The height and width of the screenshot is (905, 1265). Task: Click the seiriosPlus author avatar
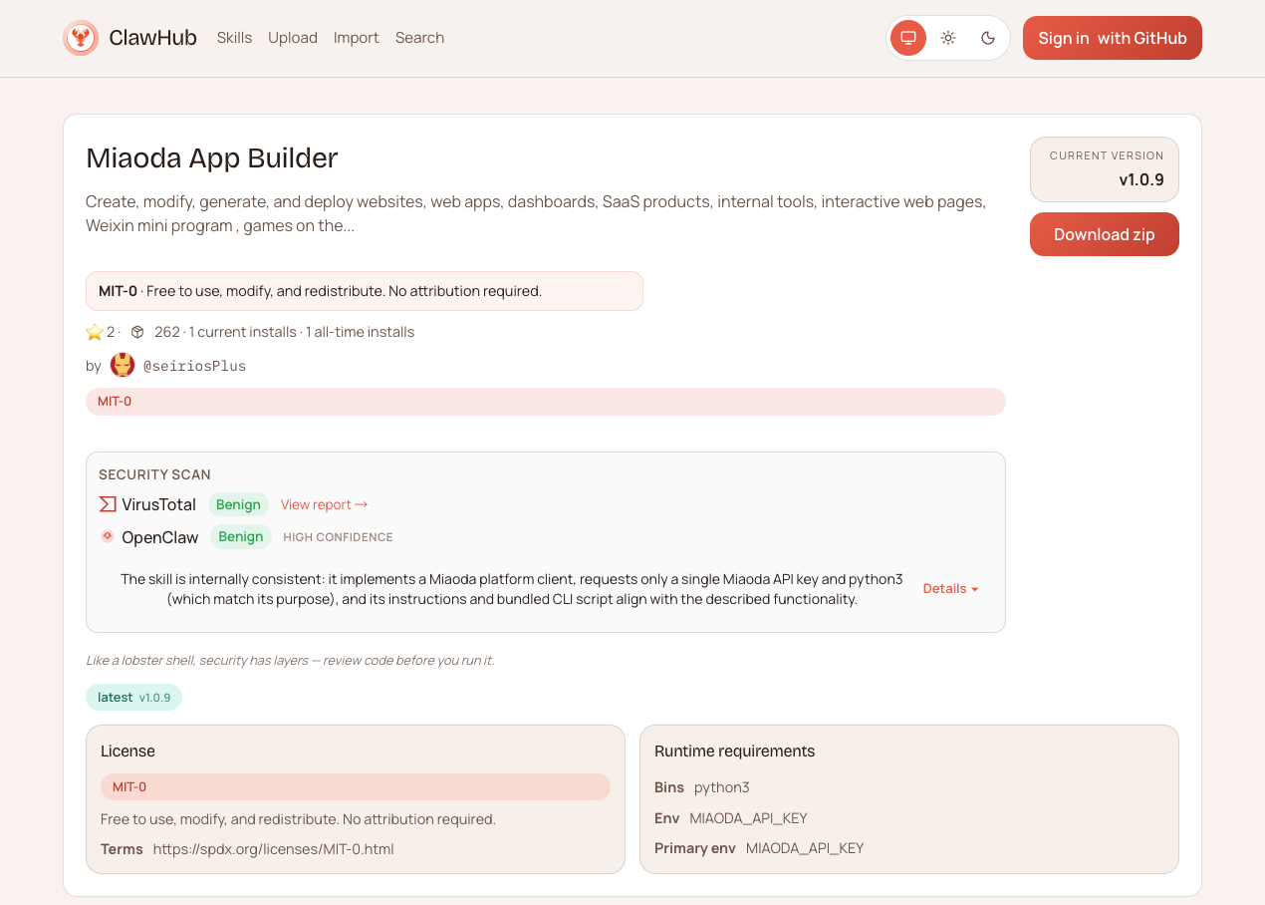pos(123,366)
